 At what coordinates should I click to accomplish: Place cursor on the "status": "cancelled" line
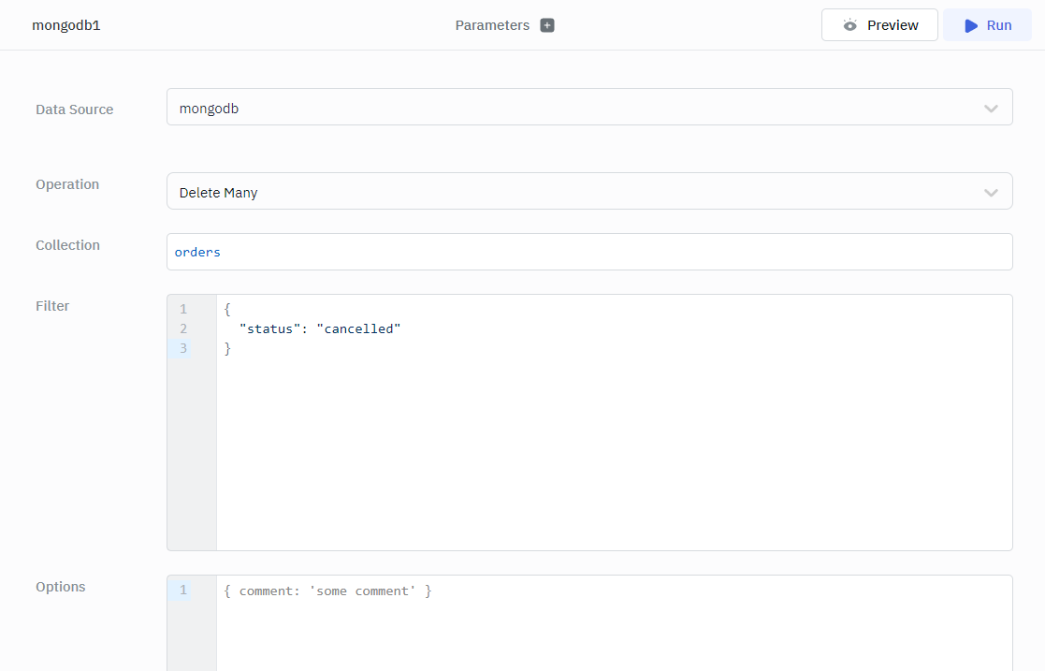[320, 328]
